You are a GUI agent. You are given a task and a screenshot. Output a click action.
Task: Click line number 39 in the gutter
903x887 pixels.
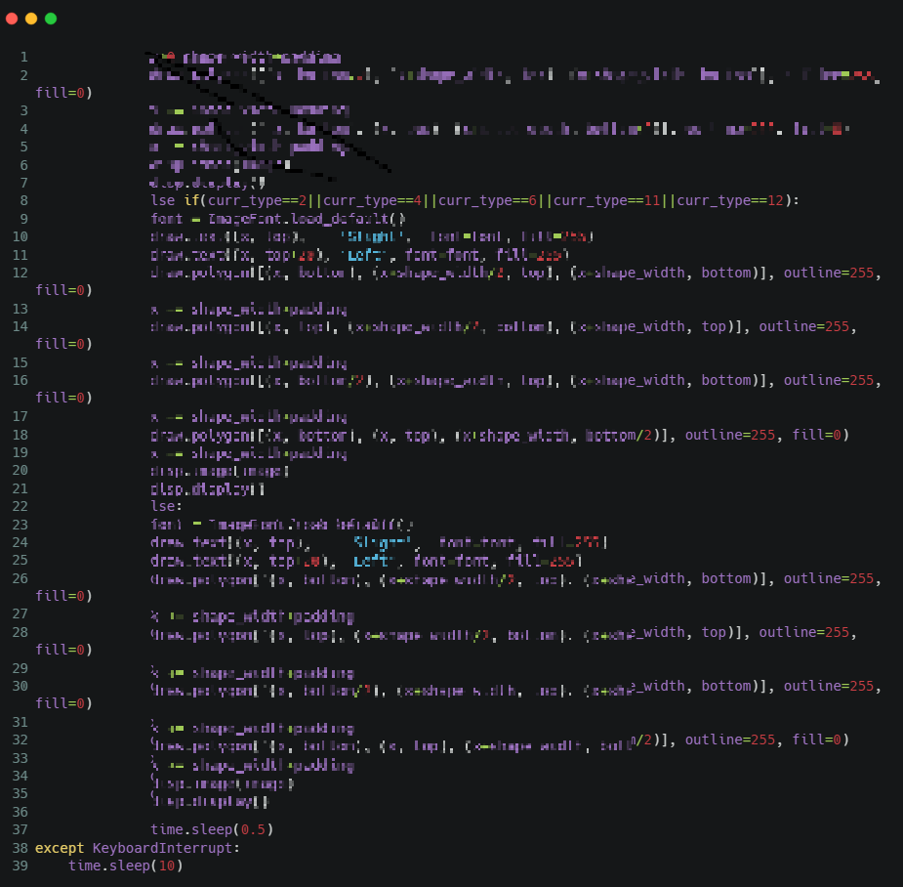(x=20, y=866)
